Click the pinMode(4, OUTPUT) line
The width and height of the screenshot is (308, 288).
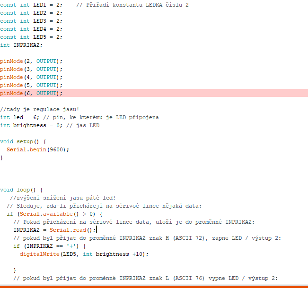(x=31, y=77)
